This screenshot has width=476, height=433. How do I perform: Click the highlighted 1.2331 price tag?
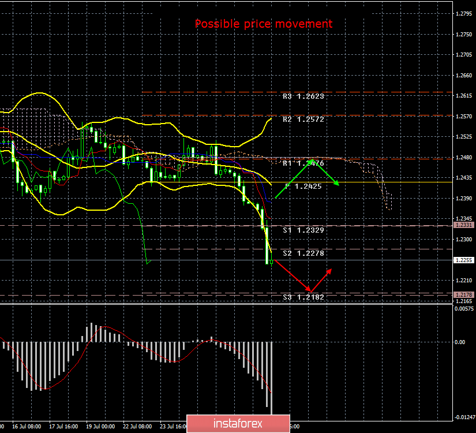click(463, 225)
